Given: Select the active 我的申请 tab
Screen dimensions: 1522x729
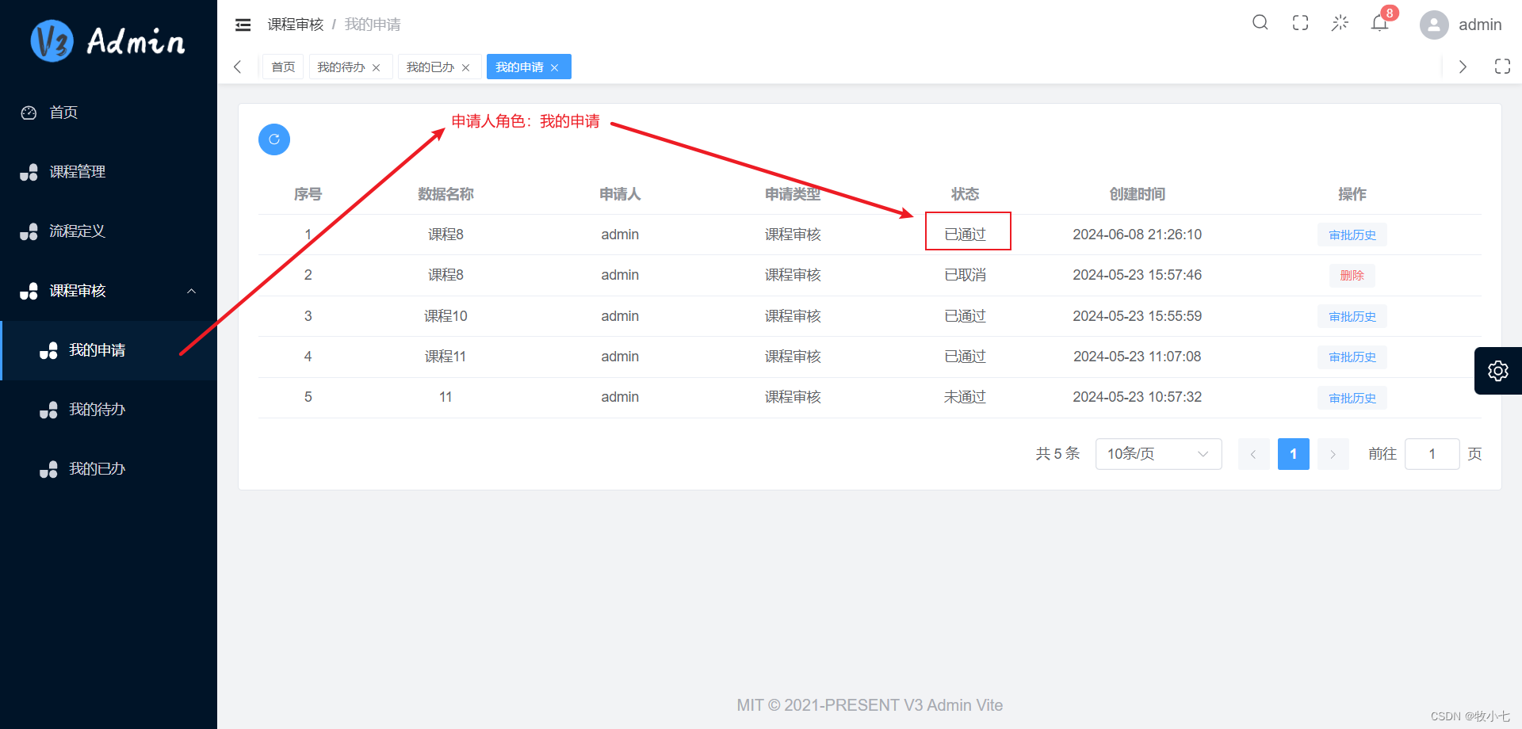Looking at the screenshot, I should [x=519, y=67].
